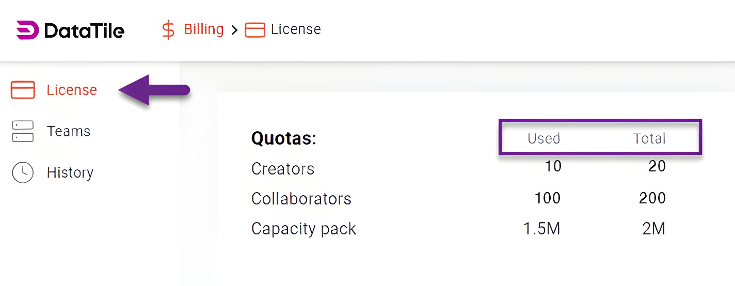This screenshot has width=735, height=286.
Task: Select the Capacity pack quota row label
Action: (x=303, y=229)
